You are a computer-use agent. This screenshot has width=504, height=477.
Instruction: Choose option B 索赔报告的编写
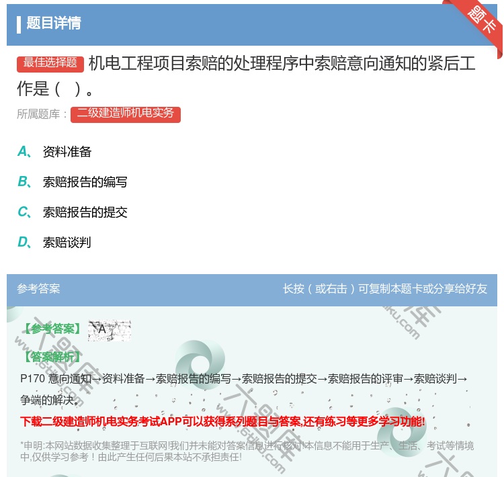point(73,182)
